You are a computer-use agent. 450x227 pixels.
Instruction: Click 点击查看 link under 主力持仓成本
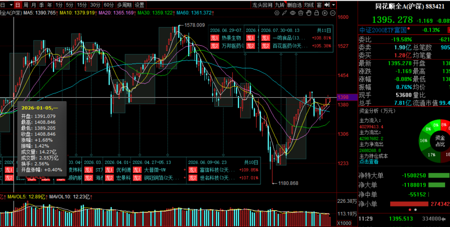(369, 162)
